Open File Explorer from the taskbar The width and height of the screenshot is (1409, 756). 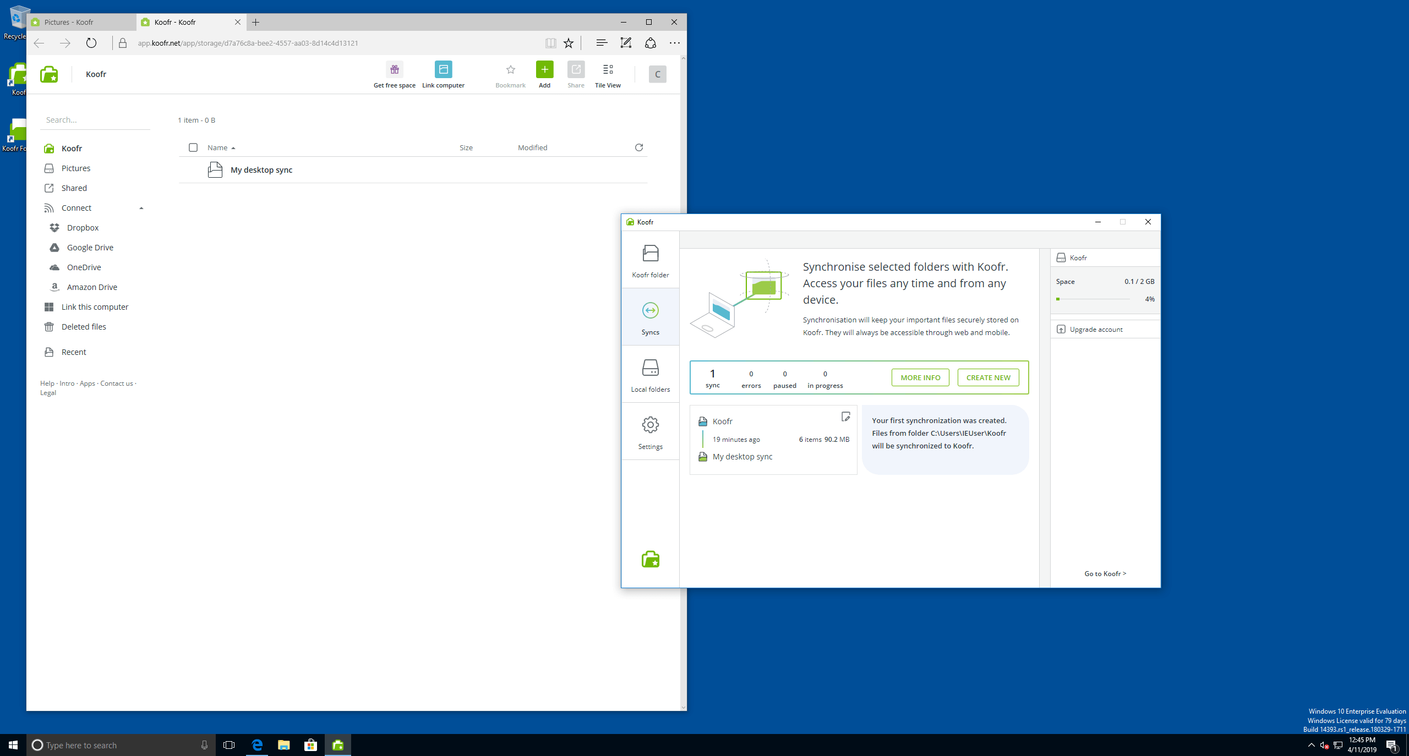pyautogui.click(x=283, y=745)
